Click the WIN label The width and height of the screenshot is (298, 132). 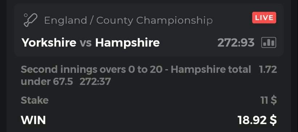point(33,120)
